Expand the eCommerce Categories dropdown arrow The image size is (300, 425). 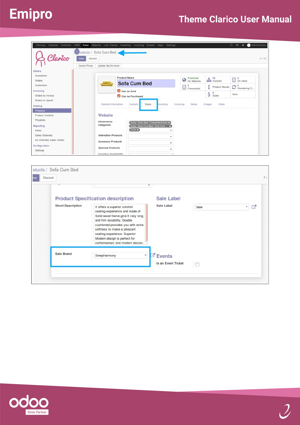coord(171,130)
